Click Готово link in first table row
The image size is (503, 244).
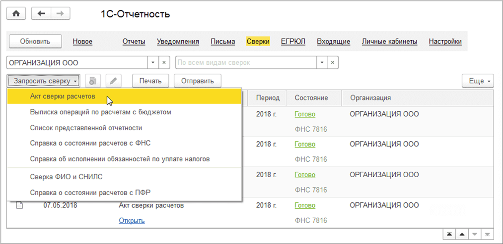(305, 114)
